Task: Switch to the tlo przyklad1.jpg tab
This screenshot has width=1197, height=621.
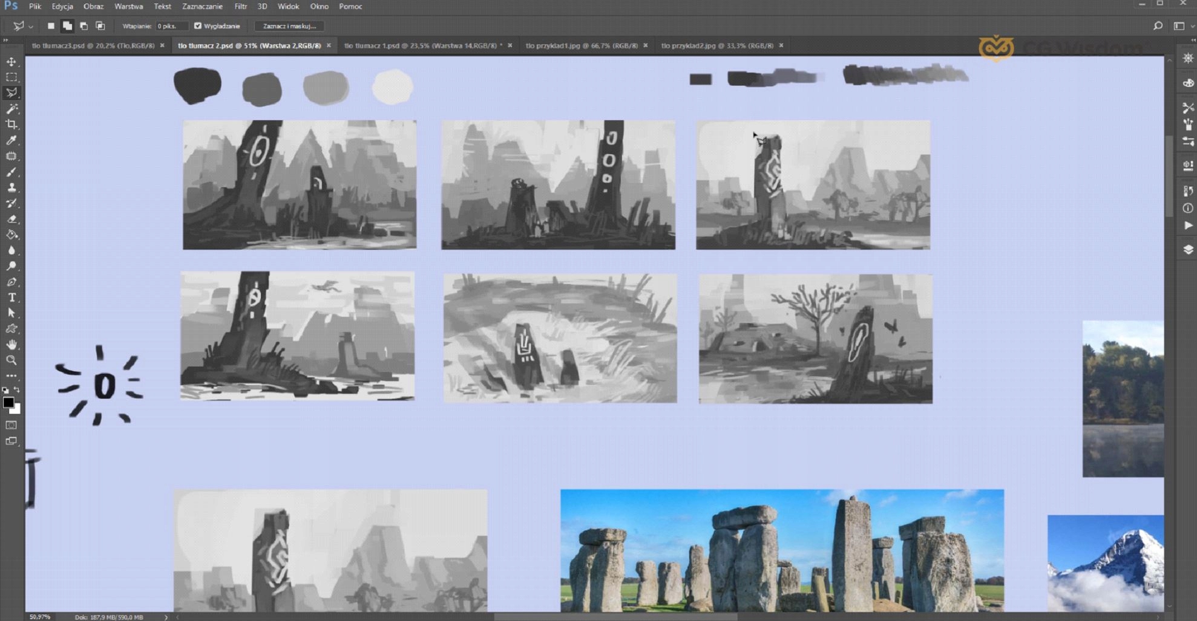Action: [x=581, y=45]
